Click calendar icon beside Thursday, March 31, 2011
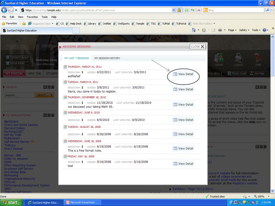This screenshot has height=206, width=275. (65, 67)
